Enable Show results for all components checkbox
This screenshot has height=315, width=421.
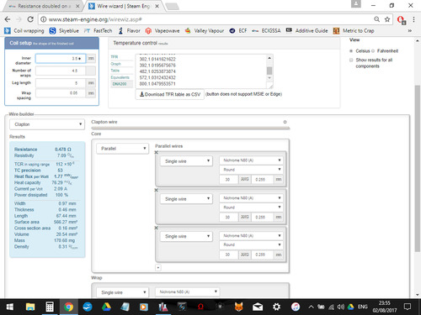[x=351, y=60]
